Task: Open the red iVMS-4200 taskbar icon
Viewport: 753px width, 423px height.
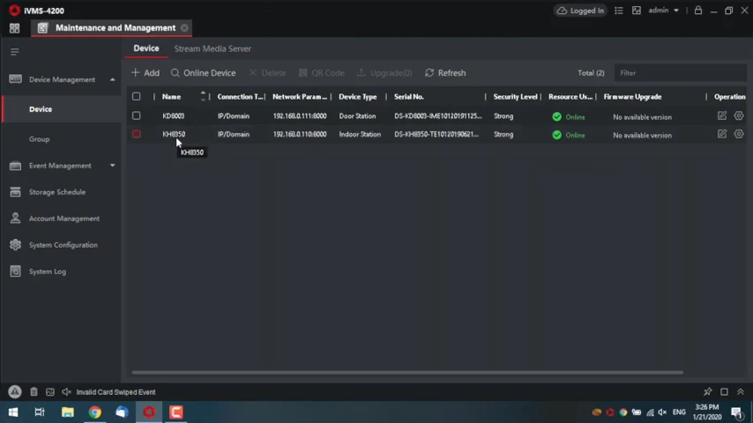Action: click(x=149, y=412)
